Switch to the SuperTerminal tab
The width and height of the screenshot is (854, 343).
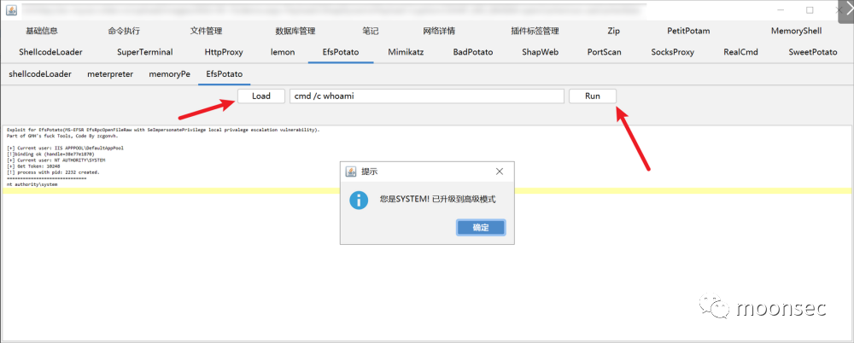click(x=145, y=52)
